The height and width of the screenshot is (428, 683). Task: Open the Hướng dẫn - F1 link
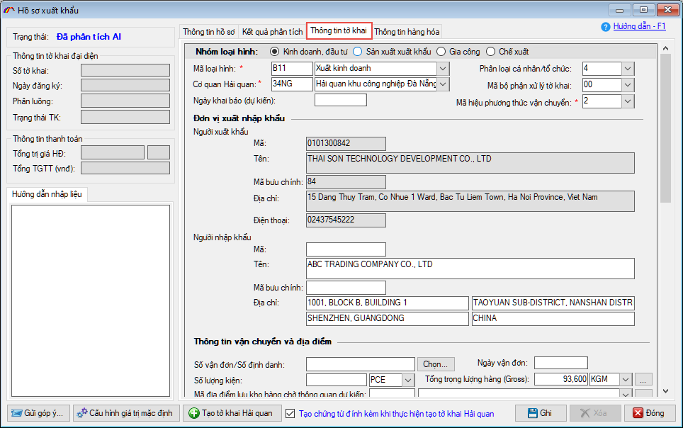click(x=639, y=26)
